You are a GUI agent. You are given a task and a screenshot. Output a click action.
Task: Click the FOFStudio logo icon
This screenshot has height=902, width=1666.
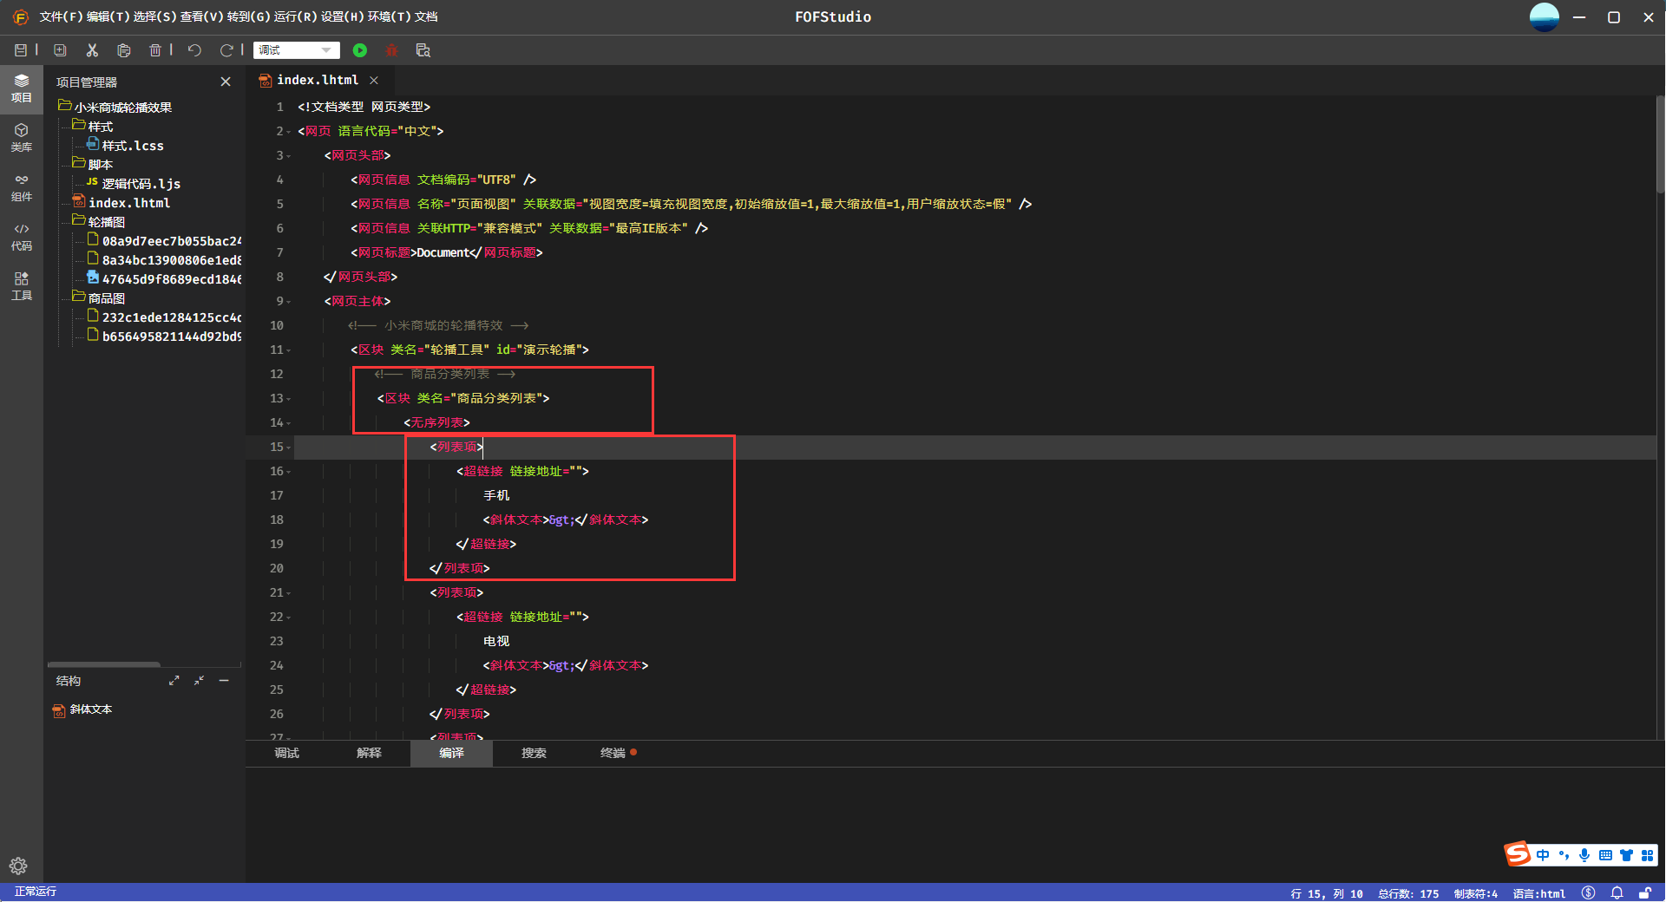click(21, 17)
